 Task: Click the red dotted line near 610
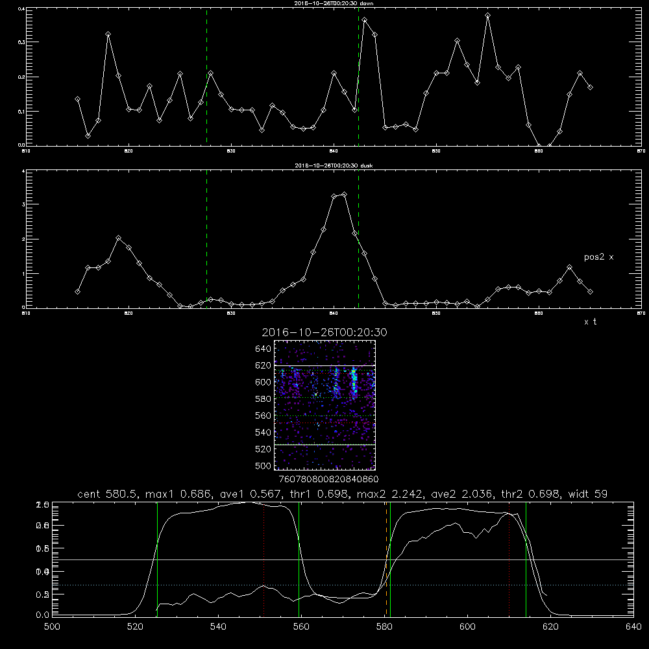point(509,559)
